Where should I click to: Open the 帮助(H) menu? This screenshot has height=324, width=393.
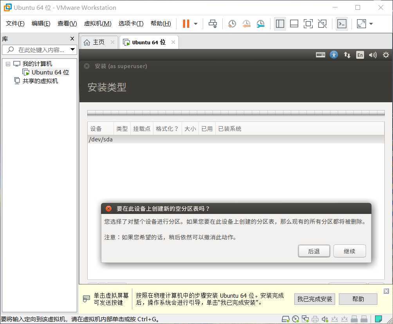point(160,24)
